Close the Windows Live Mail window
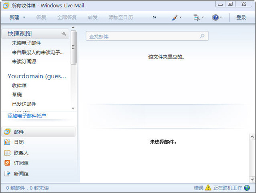Screen dimensions: 256x193 [x=244, y=4]
